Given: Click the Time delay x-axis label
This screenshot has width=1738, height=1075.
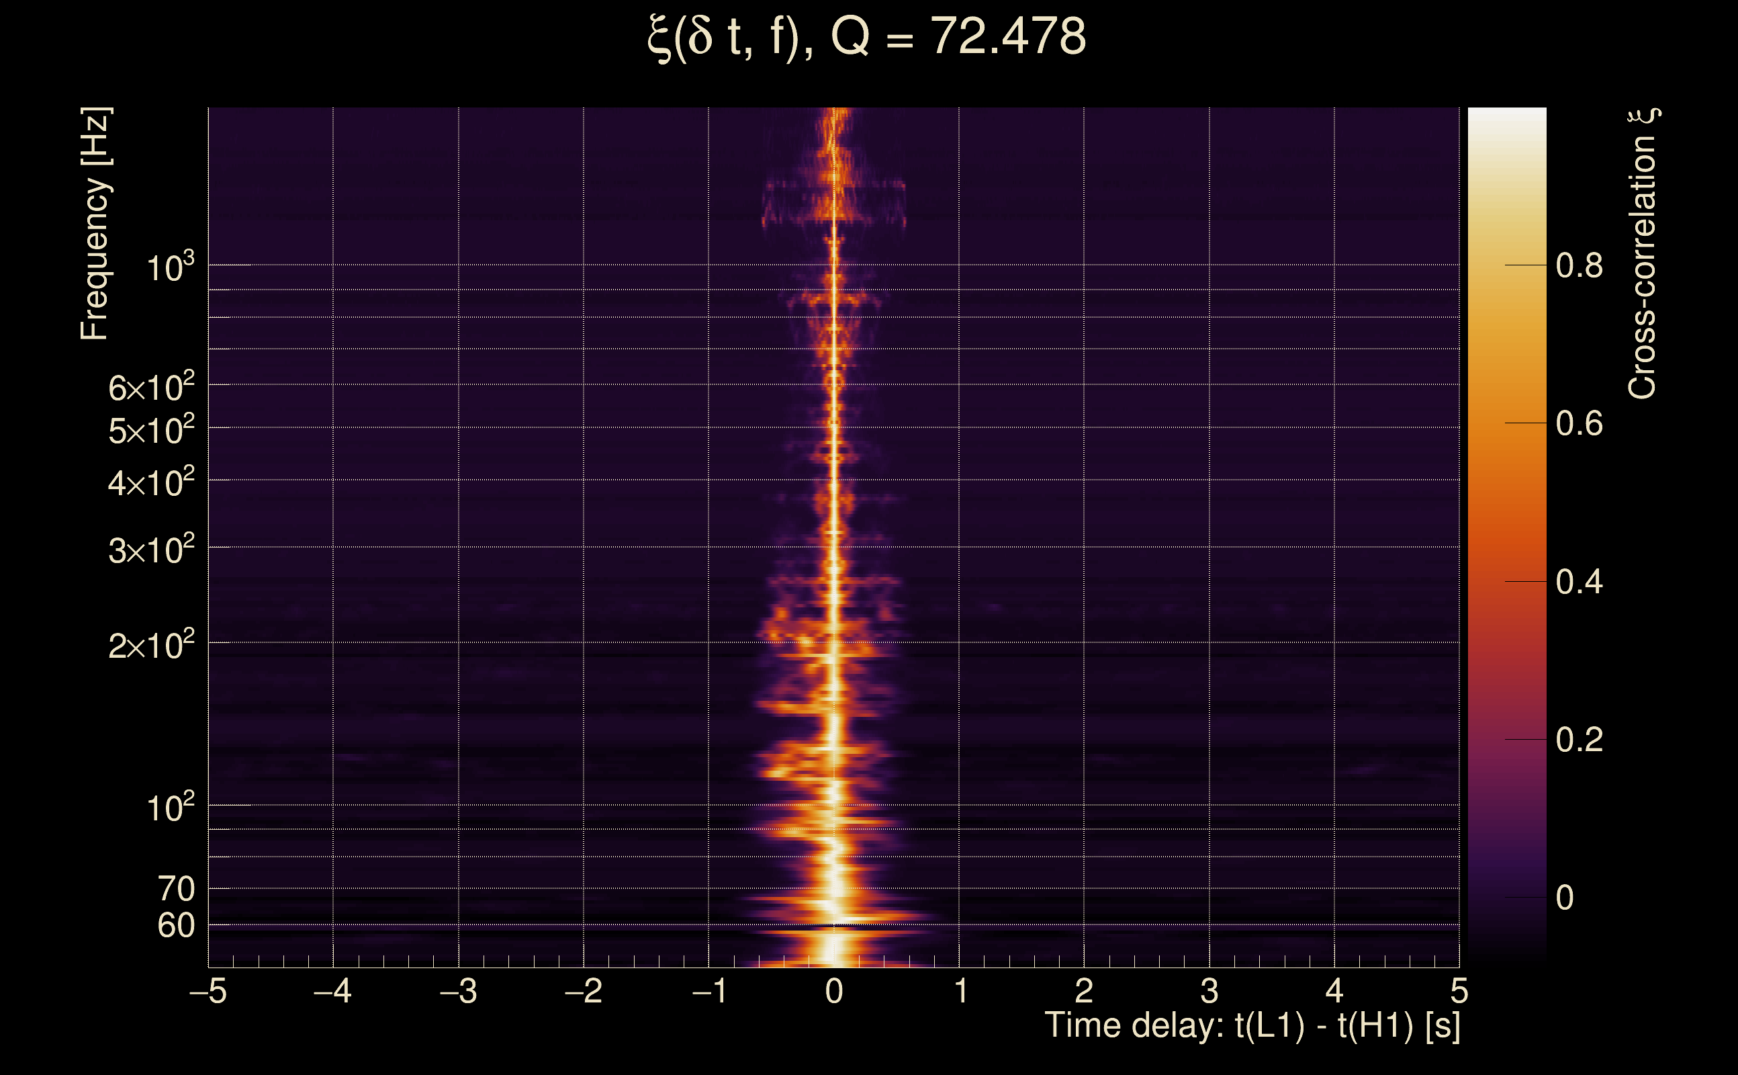Looking at the screenshot, I should (x=1252, y=1026).
